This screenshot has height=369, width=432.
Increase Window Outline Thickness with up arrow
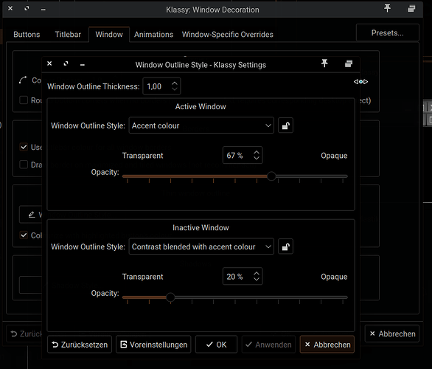click(x=175, y=83)
